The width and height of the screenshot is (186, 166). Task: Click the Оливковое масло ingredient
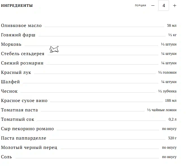coord(21,26)
